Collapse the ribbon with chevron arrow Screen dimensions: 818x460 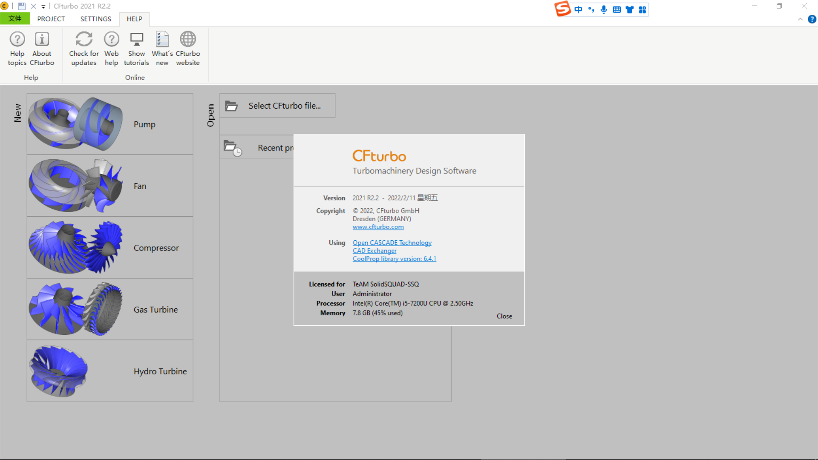(800, 19)
